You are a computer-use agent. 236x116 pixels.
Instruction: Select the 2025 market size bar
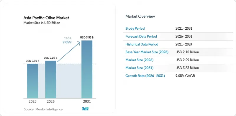[32, 81]
